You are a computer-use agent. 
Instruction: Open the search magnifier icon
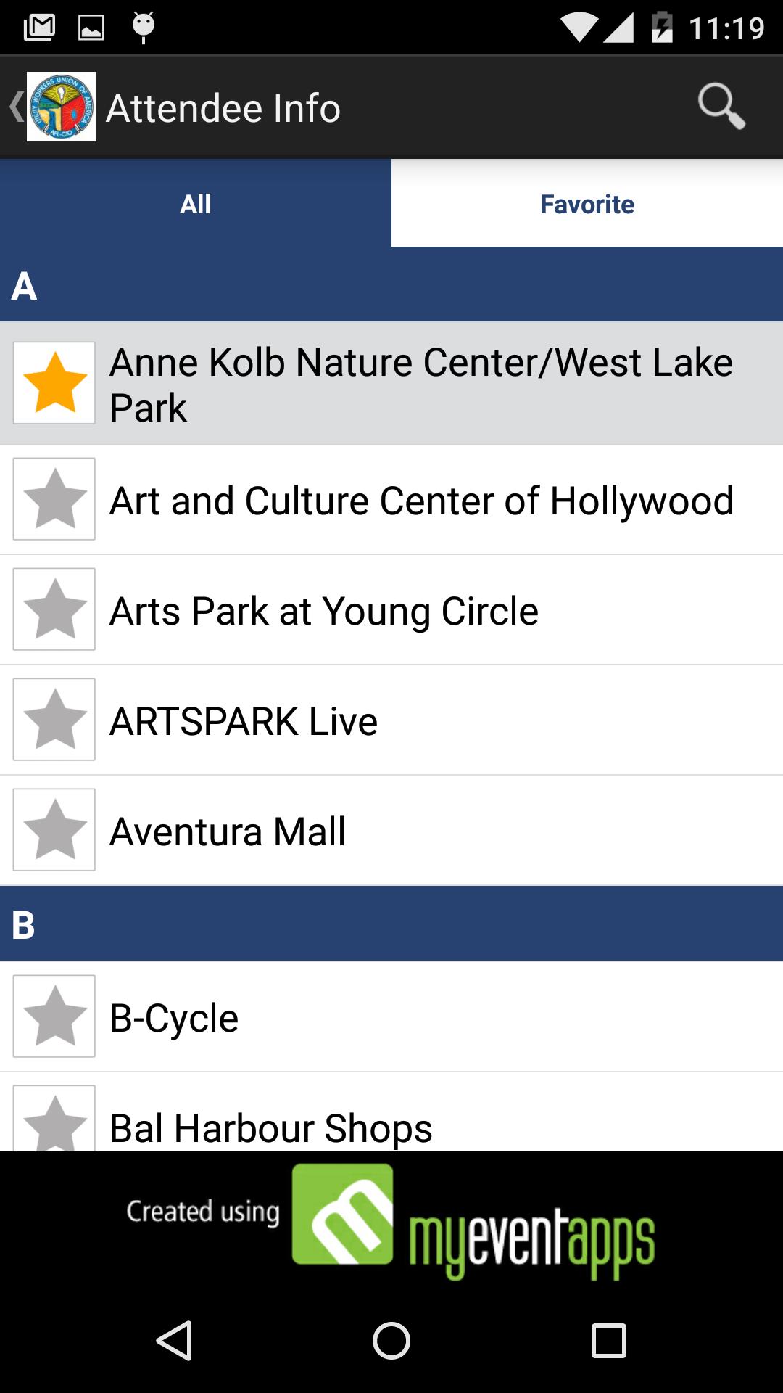pos(721,107)
